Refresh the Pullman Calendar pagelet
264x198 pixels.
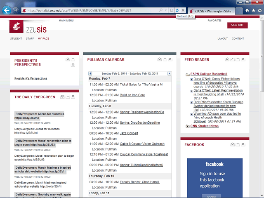[160, 59]
